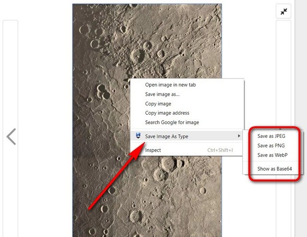
Task: Choose Copy image from context menu
Action: tap(158, 104)
